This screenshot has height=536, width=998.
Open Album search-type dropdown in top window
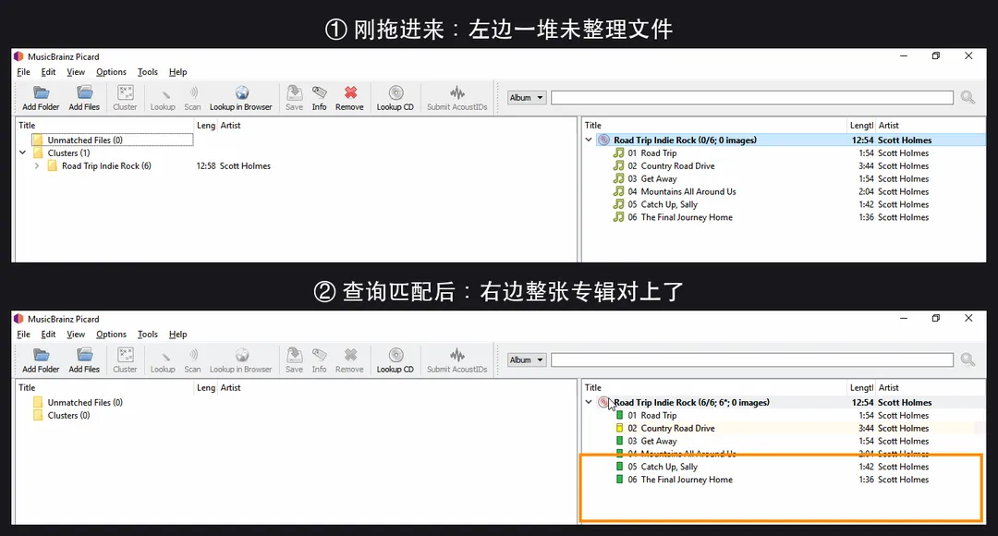point(527,97)
